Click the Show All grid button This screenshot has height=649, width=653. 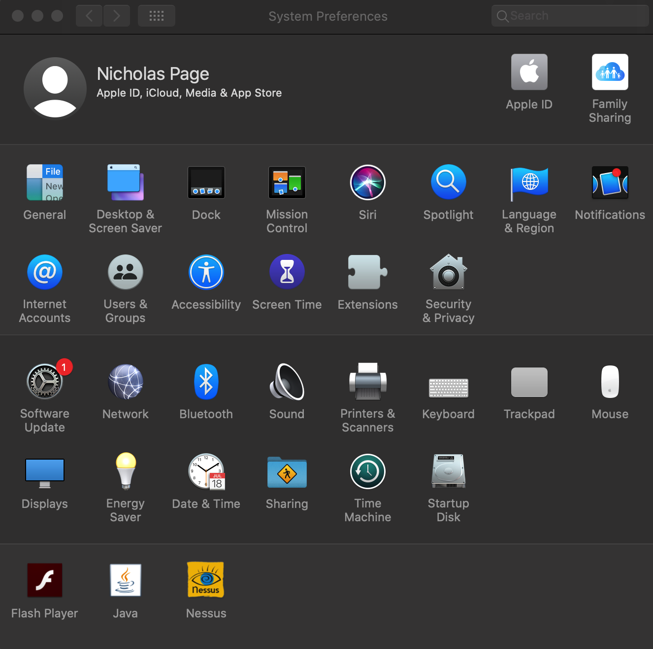(x=157, y=16)
